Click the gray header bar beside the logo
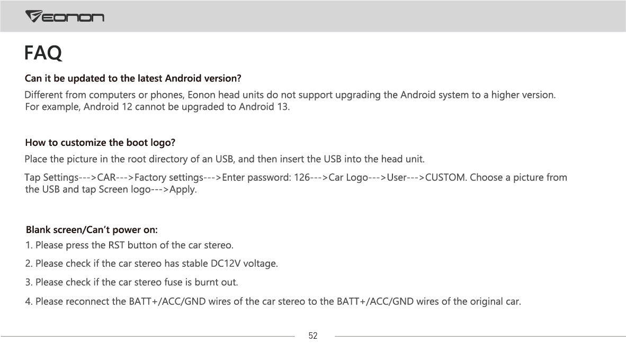Image resolution: width=626 pixels, height=344 pixels. tap(359, 16)
